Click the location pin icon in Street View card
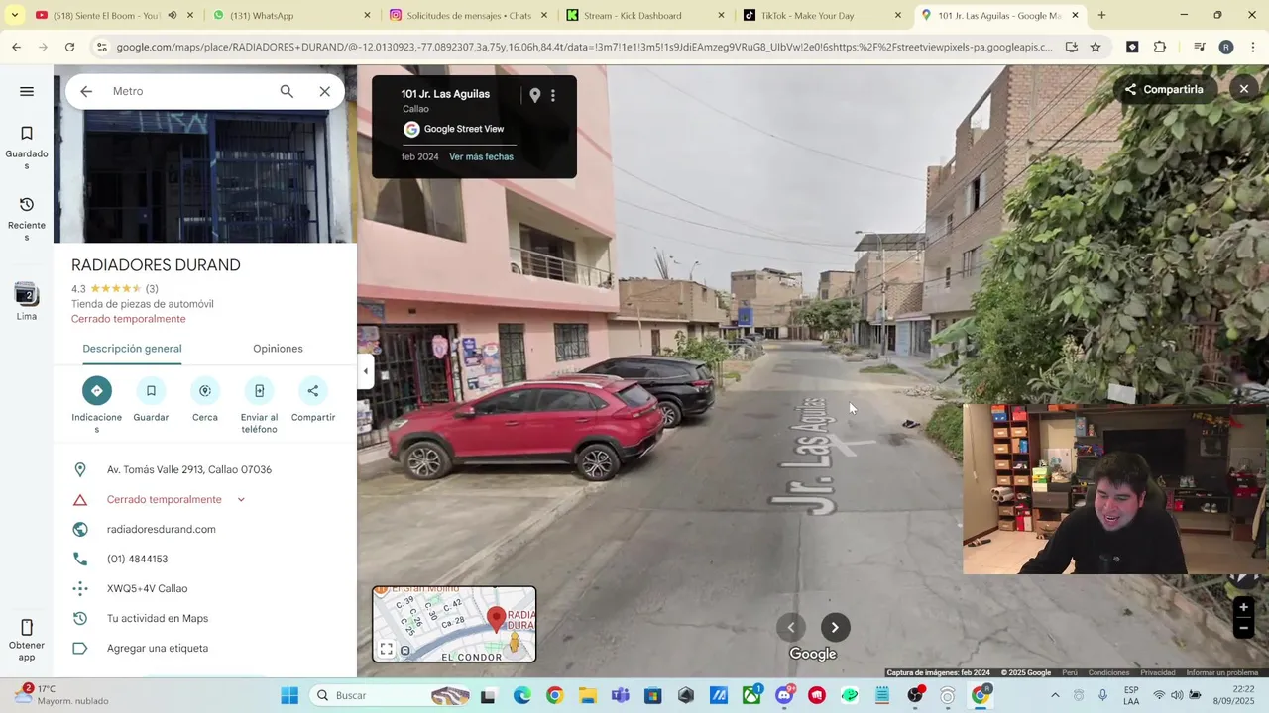1269x713 pixels. (x=534, y=95)
